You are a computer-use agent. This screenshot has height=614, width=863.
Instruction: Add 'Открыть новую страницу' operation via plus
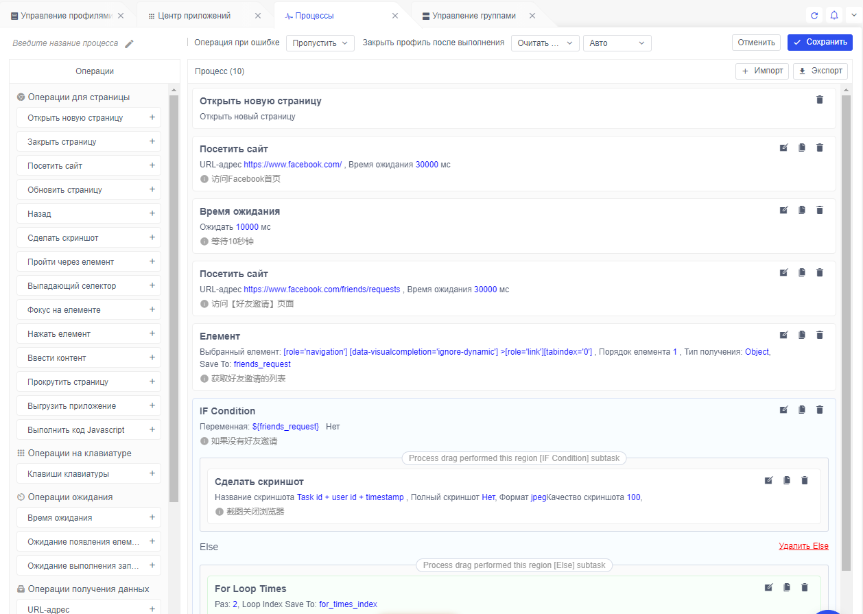[x=152, y=117]
